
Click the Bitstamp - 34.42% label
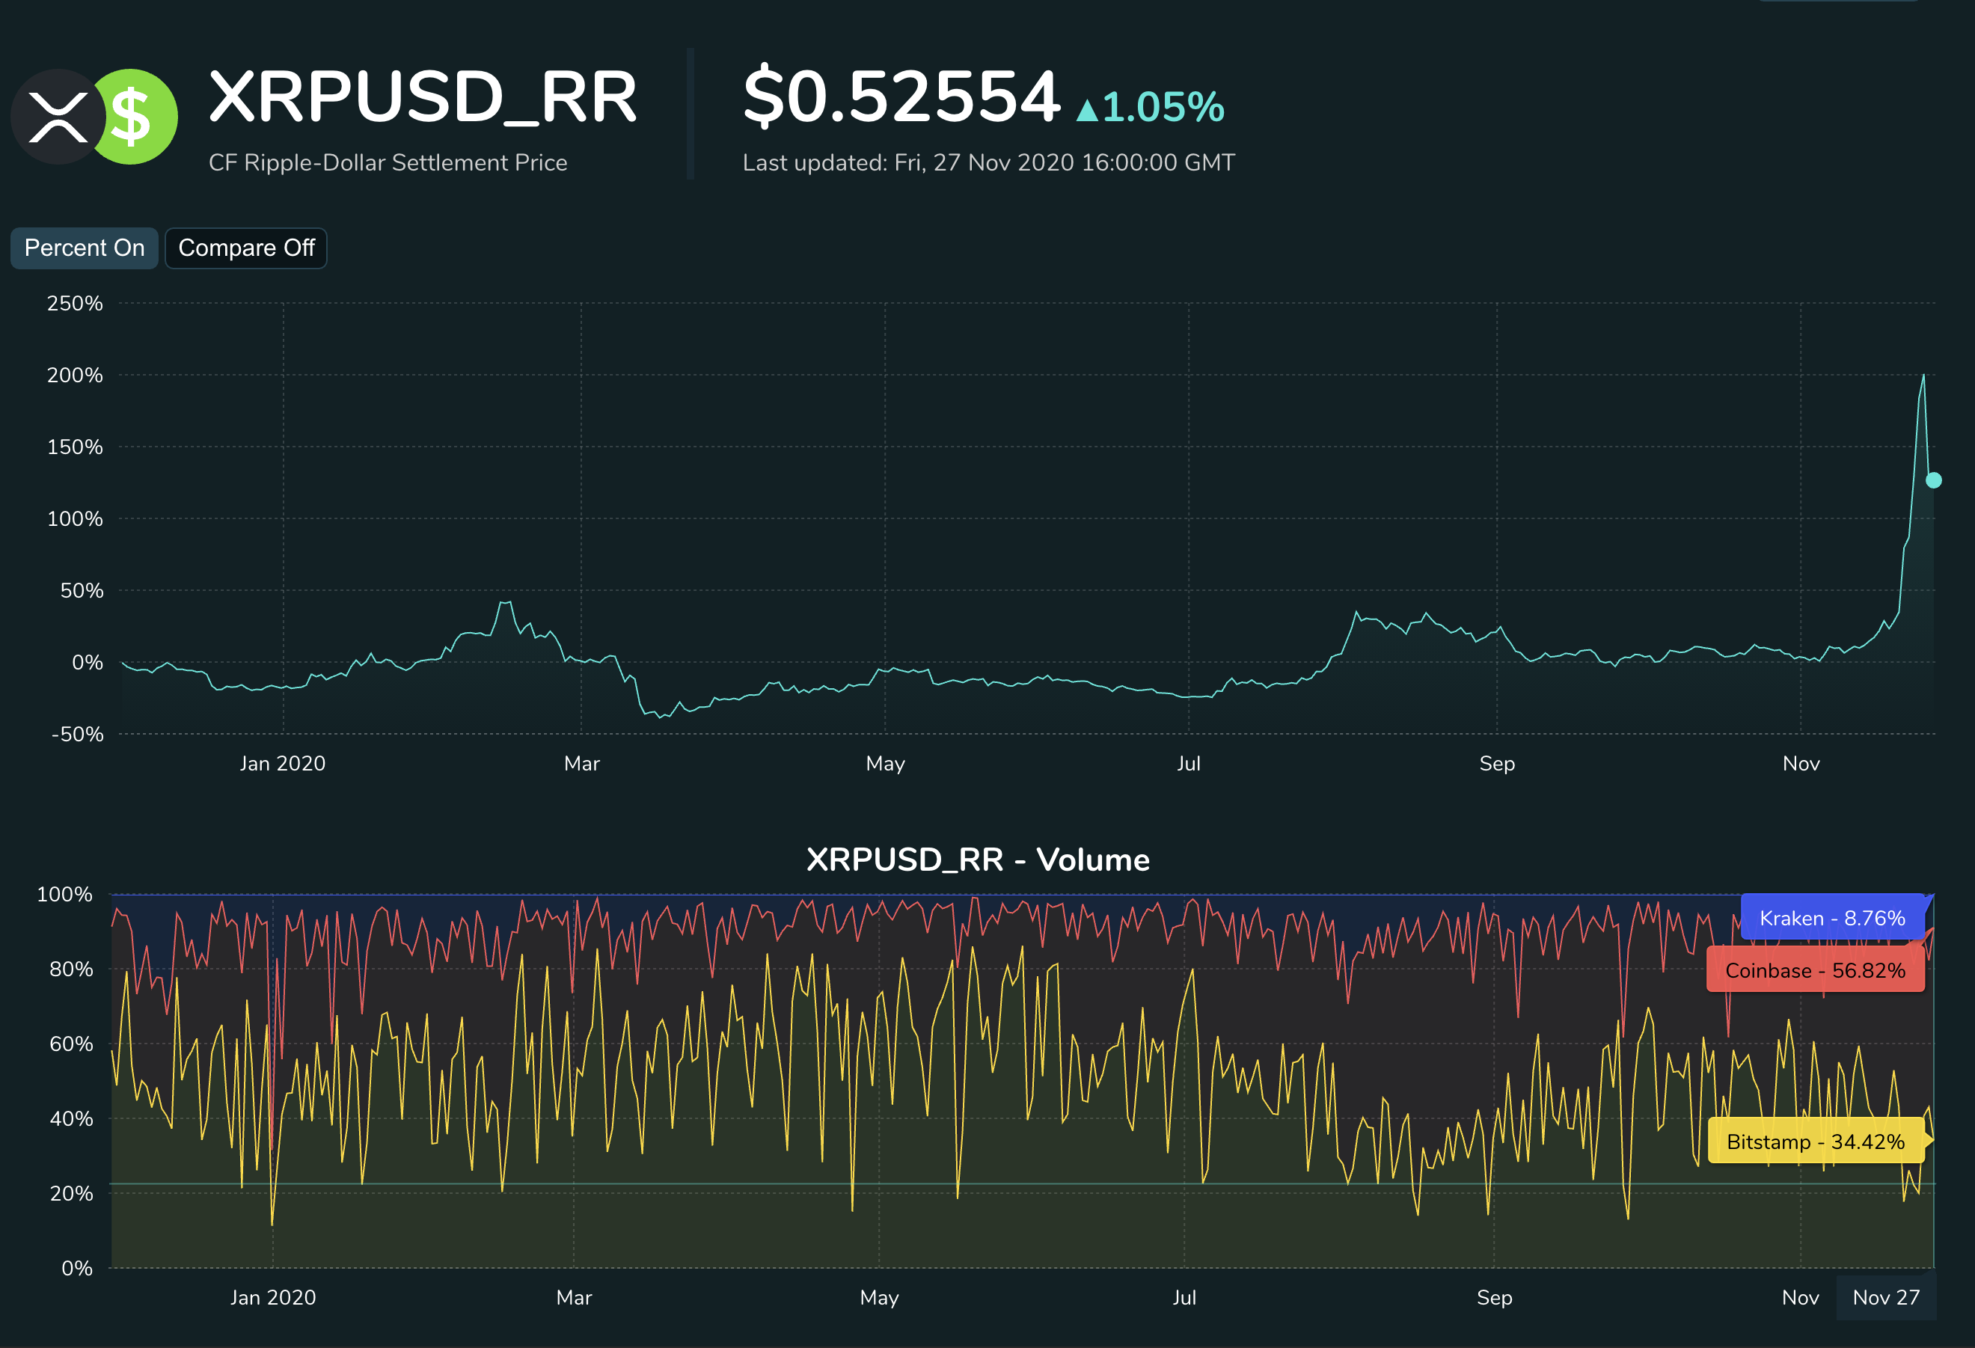coord(1816,1141)
